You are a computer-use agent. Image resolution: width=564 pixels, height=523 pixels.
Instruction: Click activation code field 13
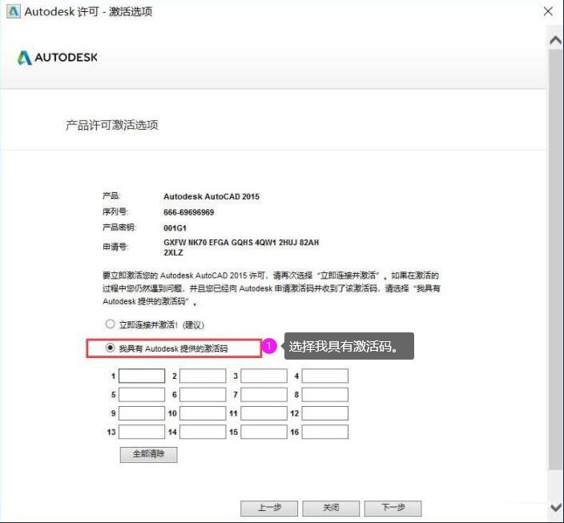click(142, 432)
